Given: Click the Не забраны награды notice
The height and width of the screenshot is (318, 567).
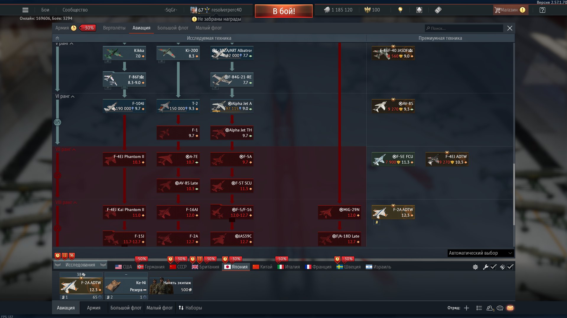Looking at the screenshot, I should coord(216,19).
